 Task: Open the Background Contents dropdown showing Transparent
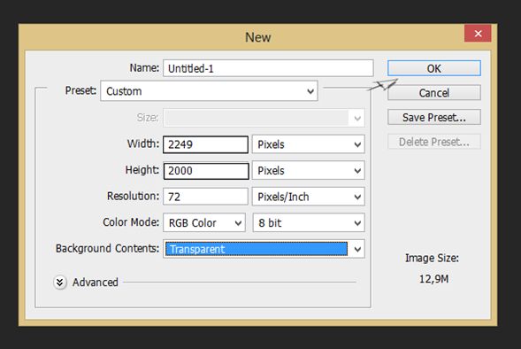point(264,249)
